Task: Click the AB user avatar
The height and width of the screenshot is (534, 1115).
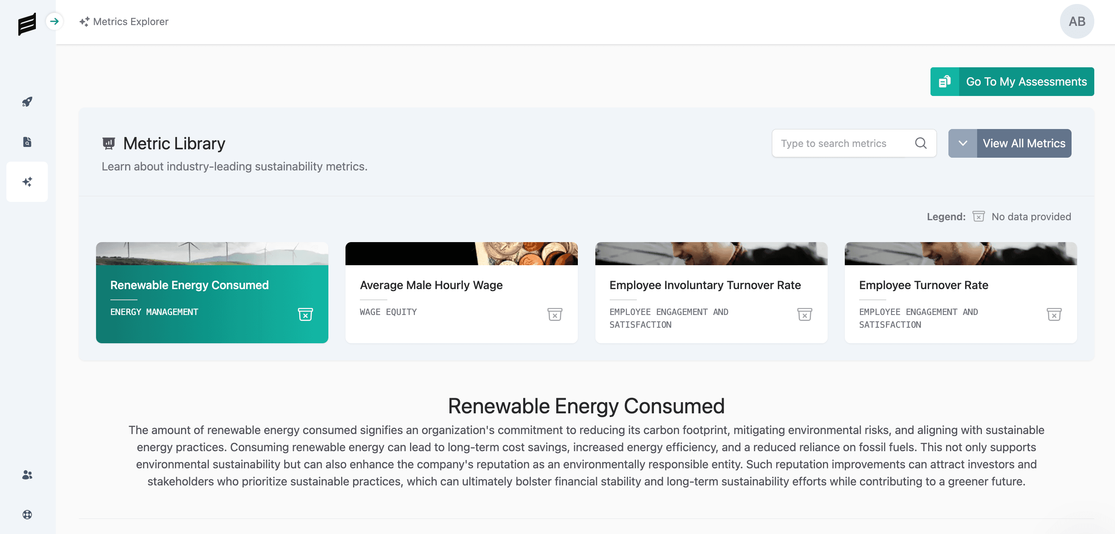Action: [1076, 21]
